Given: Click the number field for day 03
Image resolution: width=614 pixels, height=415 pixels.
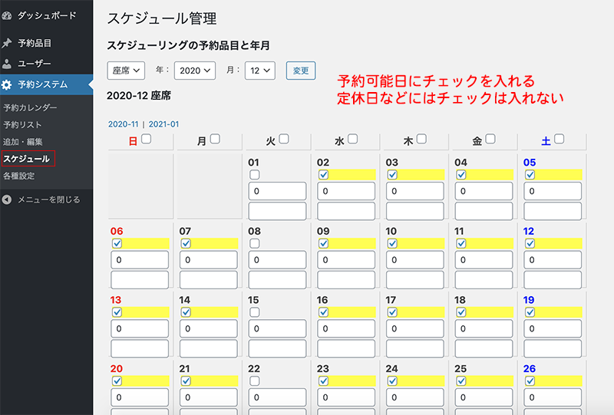Looking at the screenshot, I should click(415, 191).
